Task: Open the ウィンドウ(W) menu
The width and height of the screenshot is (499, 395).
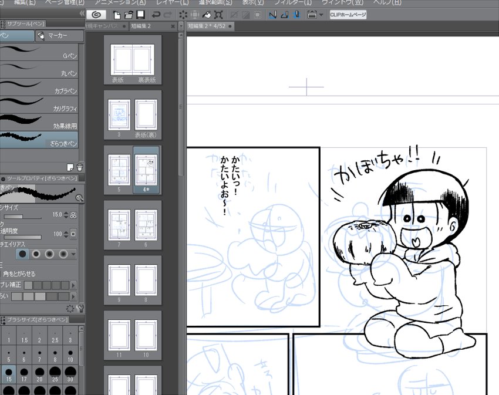Action: 343,2
